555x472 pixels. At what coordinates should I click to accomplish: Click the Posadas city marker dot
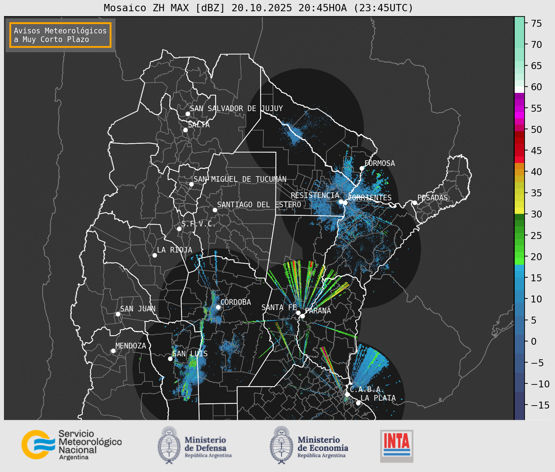click(414, 203)
